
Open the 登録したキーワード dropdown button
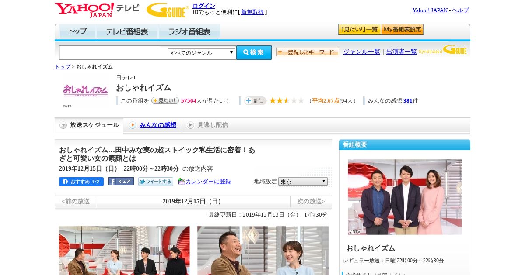click(x=308, y=52)
